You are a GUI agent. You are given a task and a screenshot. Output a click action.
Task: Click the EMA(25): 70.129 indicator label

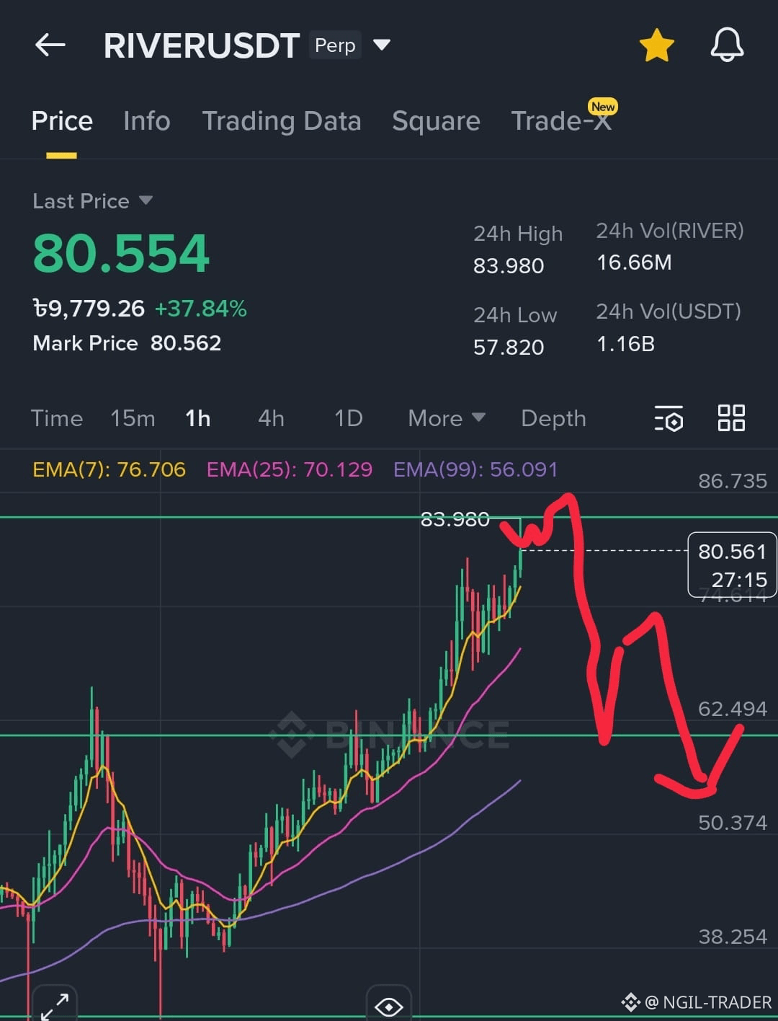(x=290, y=470)
